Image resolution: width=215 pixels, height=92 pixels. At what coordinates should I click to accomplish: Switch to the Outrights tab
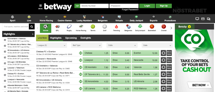tap(86, 38)
